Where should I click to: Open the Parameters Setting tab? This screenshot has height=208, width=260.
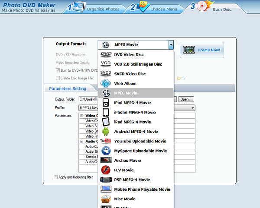point(68,88)
